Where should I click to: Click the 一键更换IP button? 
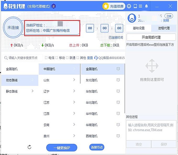click(62, 148)
